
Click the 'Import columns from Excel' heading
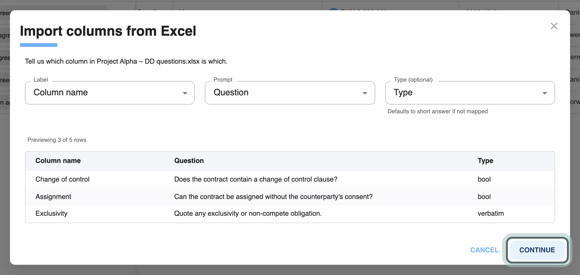click(108, 31)
